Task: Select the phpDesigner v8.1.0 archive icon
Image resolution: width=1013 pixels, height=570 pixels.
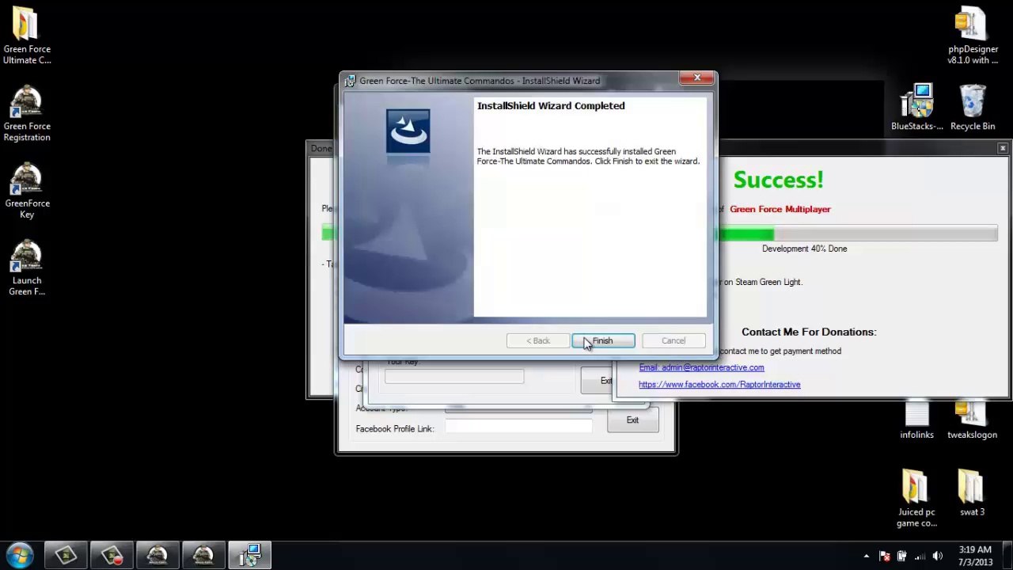Action: tap(973, 36)
